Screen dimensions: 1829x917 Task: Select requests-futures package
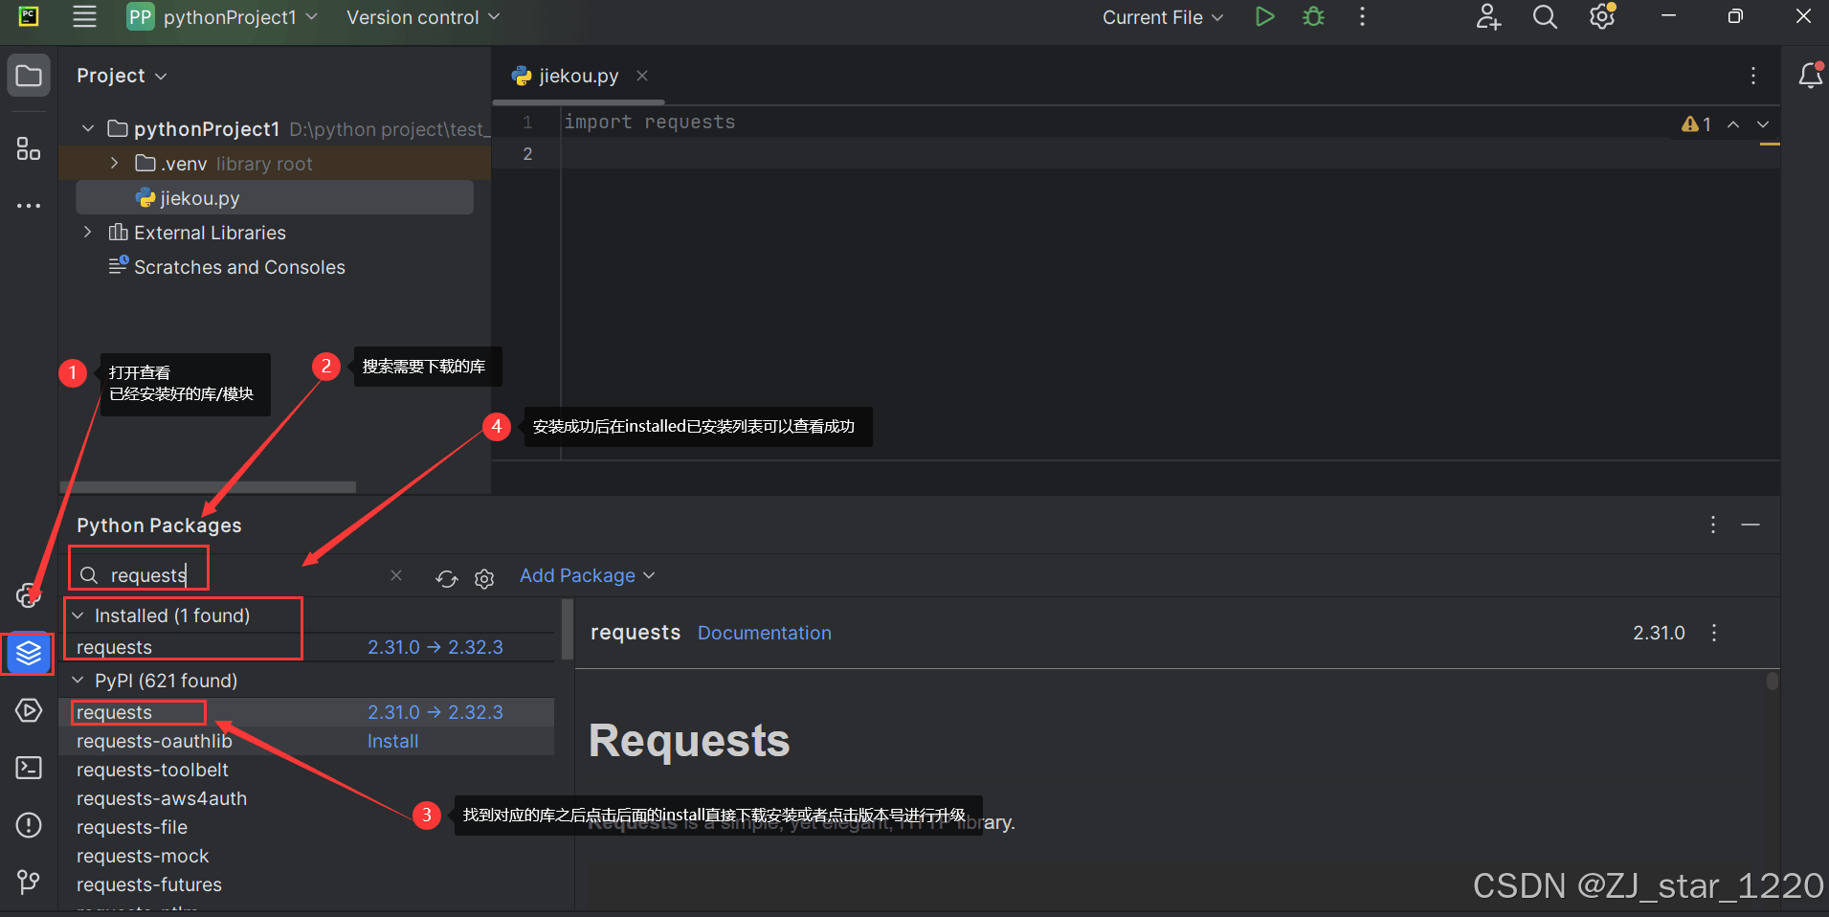pos(149,884)
